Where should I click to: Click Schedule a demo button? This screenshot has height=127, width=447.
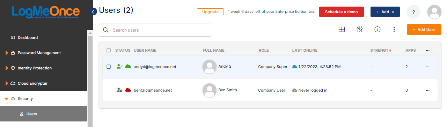[342, 12]
